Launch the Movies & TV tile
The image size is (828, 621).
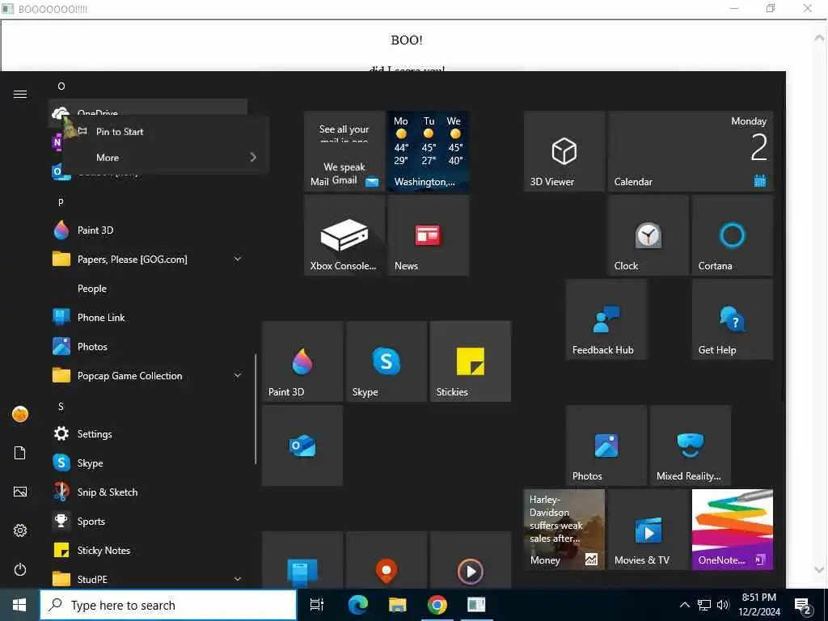click(648, 529)
